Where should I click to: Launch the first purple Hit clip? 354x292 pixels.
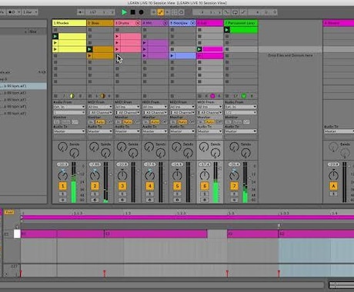coord(145,43)
